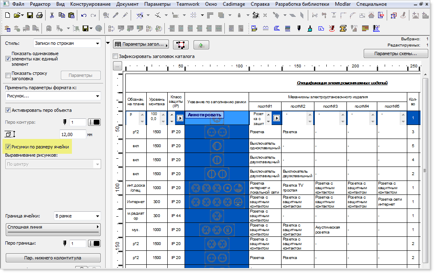Click the New document icon
Image resolution: width=434 pixels, height=273 pixels.
(8, 15)
